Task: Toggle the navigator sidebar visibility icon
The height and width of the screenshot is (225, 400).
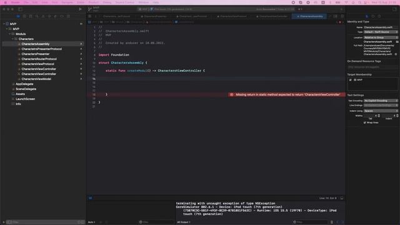Action: pos(20,9)
